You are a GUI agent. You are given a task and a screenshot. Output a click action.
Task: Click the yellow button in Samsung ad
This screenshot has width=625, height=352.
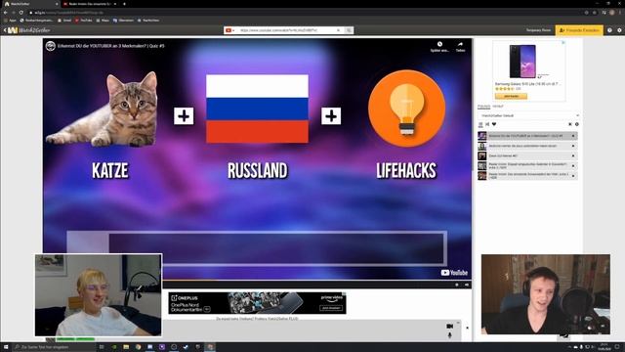pos(511,96)
